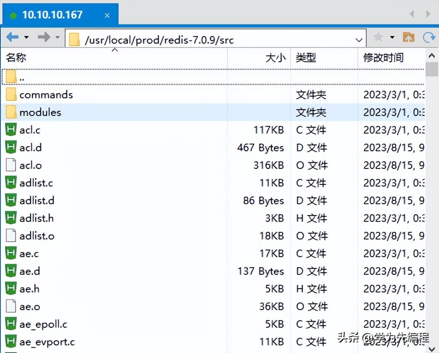Close the 10.10.10.167 tab
Viewport: 439px width, 353px height.
point(107,16)
